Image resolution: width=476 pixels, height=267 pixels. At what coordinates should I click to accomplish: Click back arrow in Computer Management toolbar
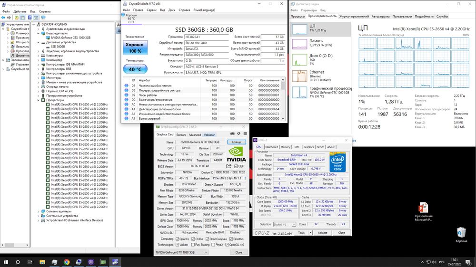(3, 18)
